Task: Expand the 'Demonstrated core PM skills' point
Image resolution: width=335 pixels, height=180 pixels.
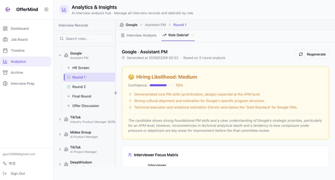Action: [x=130, y=94]
